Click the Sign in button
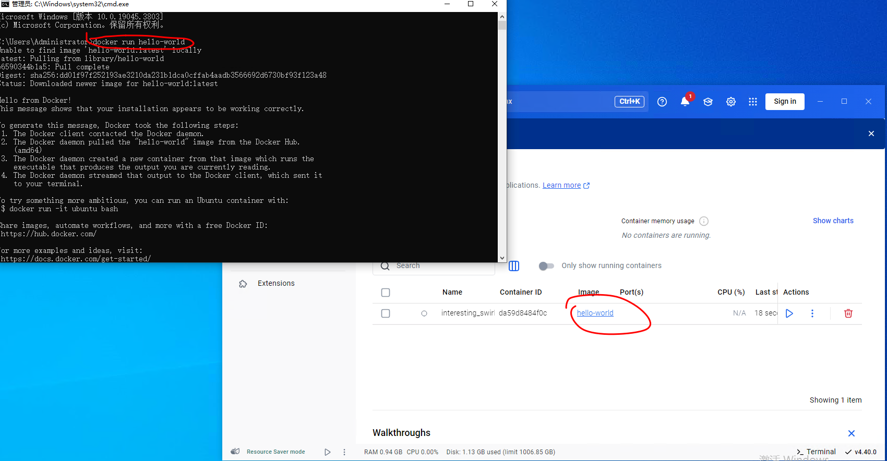 [x=785, y=102]
